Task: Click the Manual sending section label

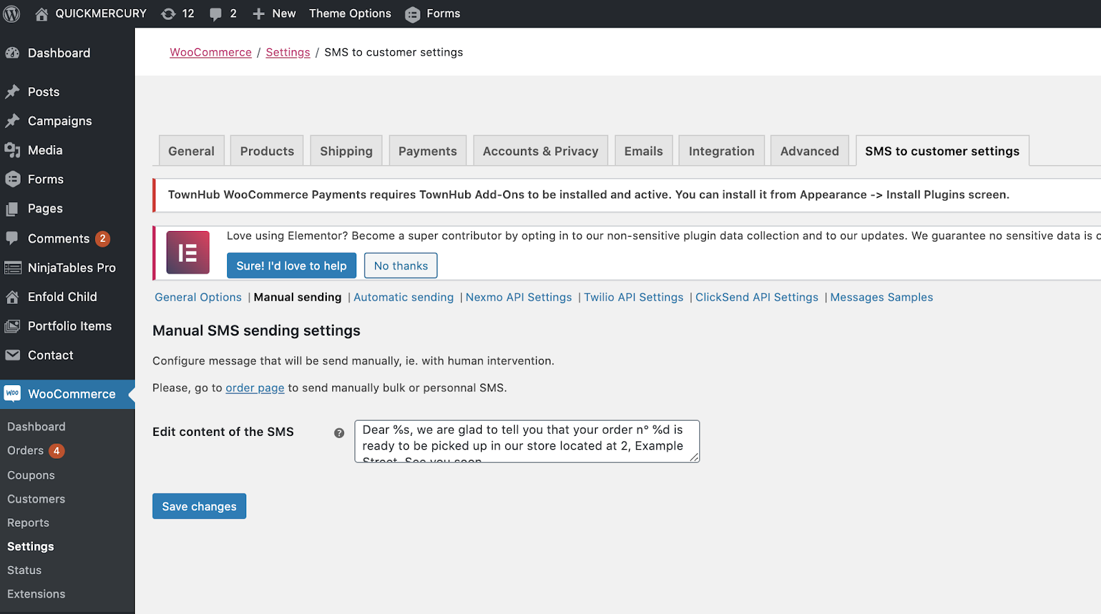Action: [298, 297]
